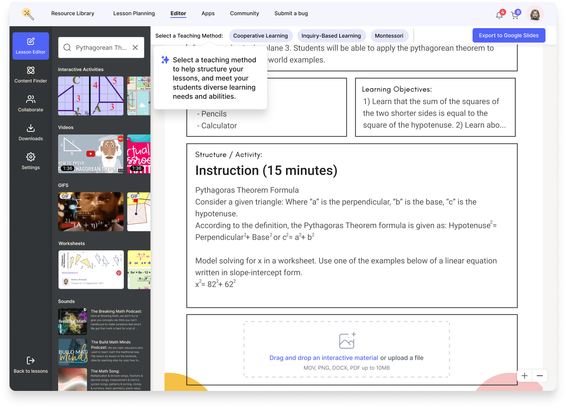Select Lesson Editor in the sidebar
Image resolution: width=566 pixels, height=408 pixels.
pyautogui.click(x=31, y=46)
